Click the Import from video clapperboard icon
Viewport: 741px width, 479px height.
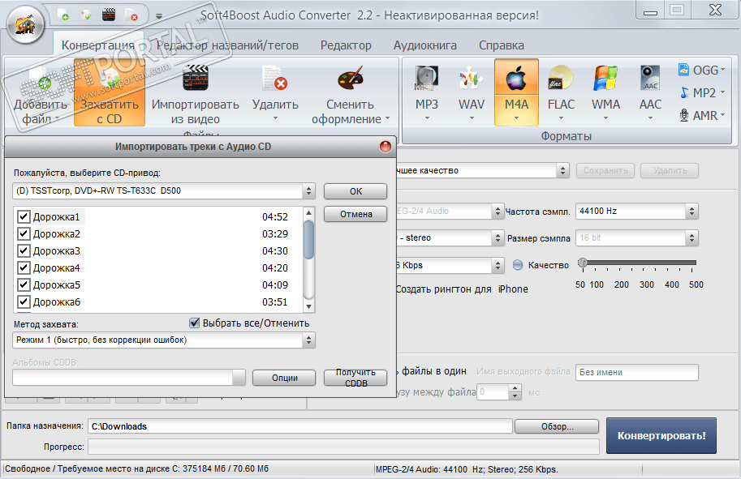tap(195, 78)
